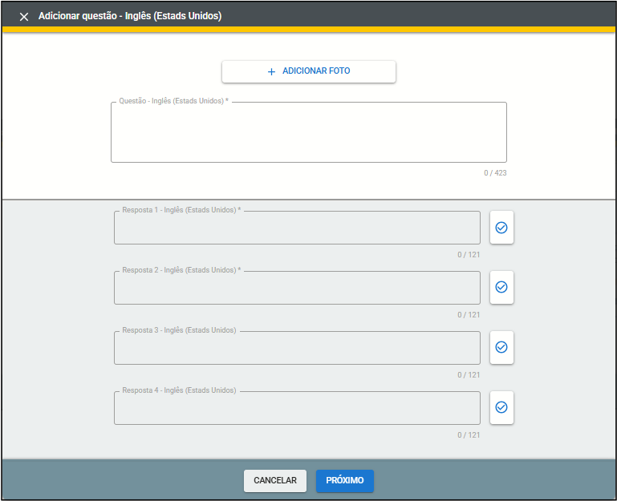Viewport: 617px width, 501px height.
Task: Mark Resposta 1 as the correct answer
Action: click(501, 228)
